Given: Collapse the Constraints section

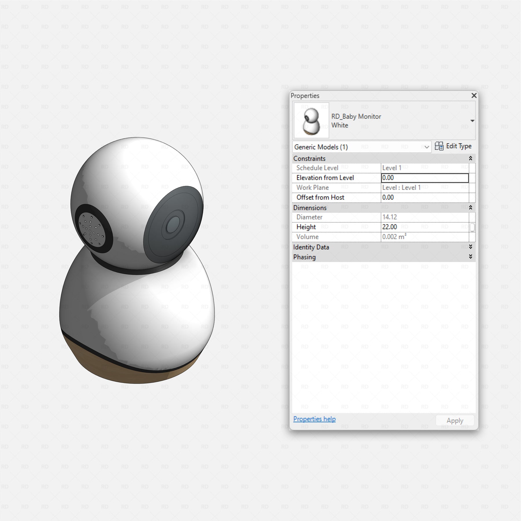Looking at the screenshot, I should [470, 158].
